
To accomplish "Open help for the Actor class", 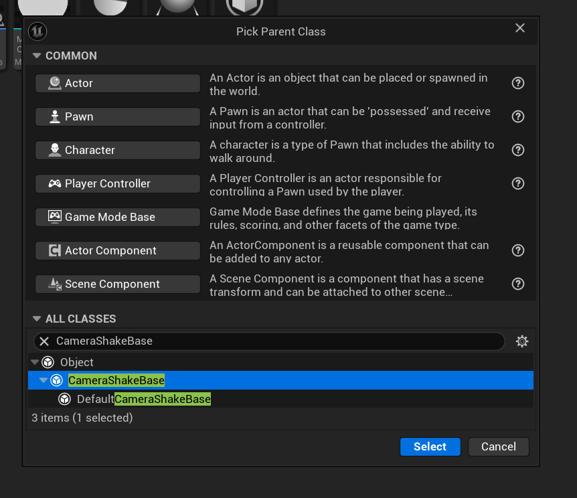I will point(517,83).
